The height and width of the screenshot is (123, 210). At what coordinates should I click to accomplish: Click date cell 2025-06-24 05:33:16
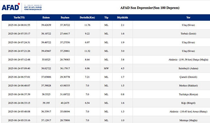(x=19, y=120)
